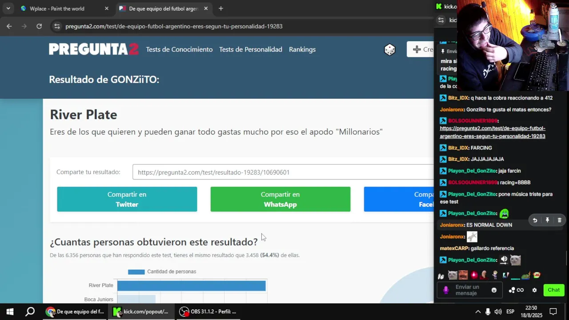Image resolution: width=569 pixels, height=320 pixels.
Task: Click matexCARP username in chat
Action: [x=454, y=248]
